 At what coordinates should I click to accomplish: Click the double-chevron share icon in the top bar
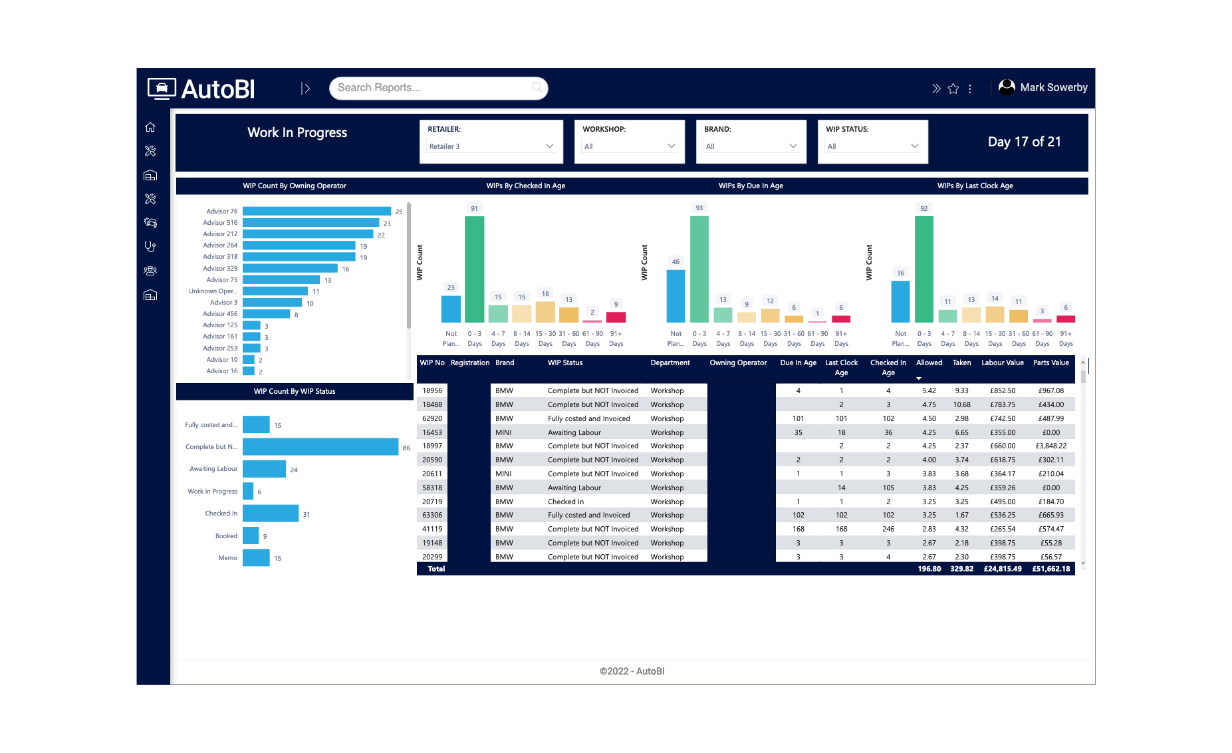coord(936,88)
